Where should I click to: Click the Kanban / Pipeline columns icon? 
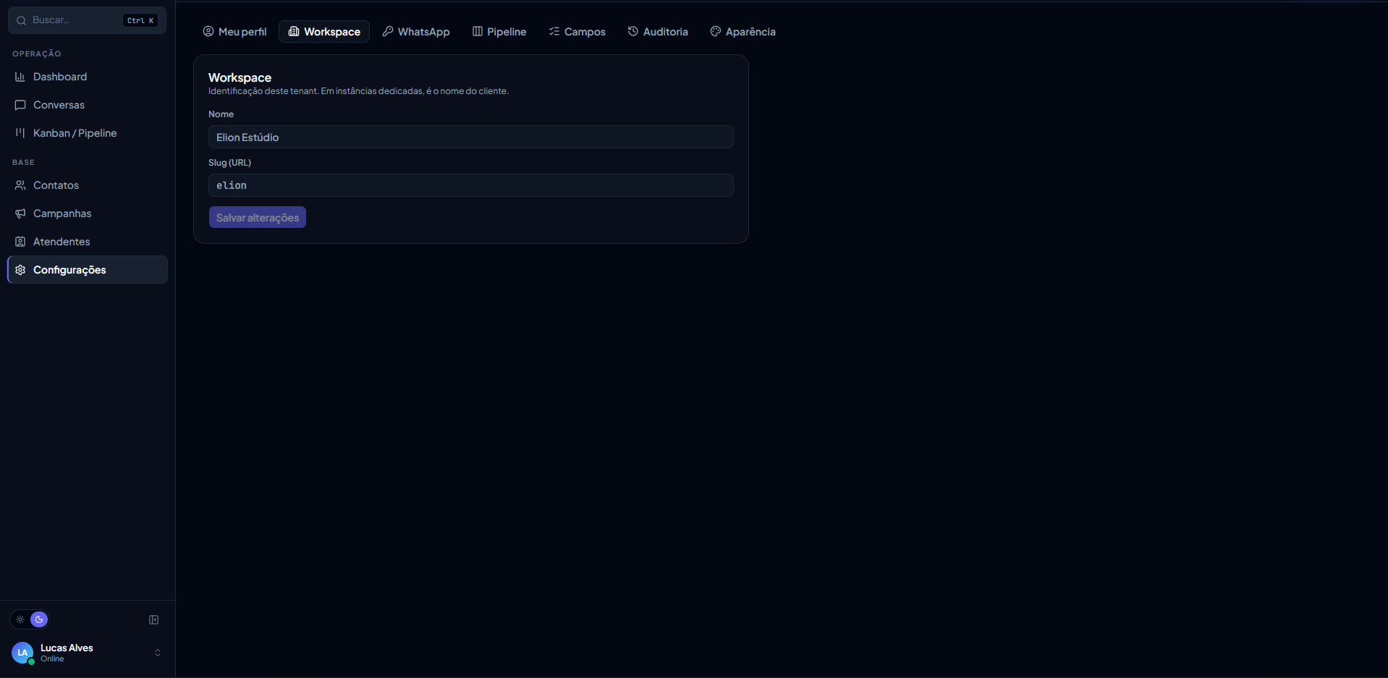(x=20, y=133)
